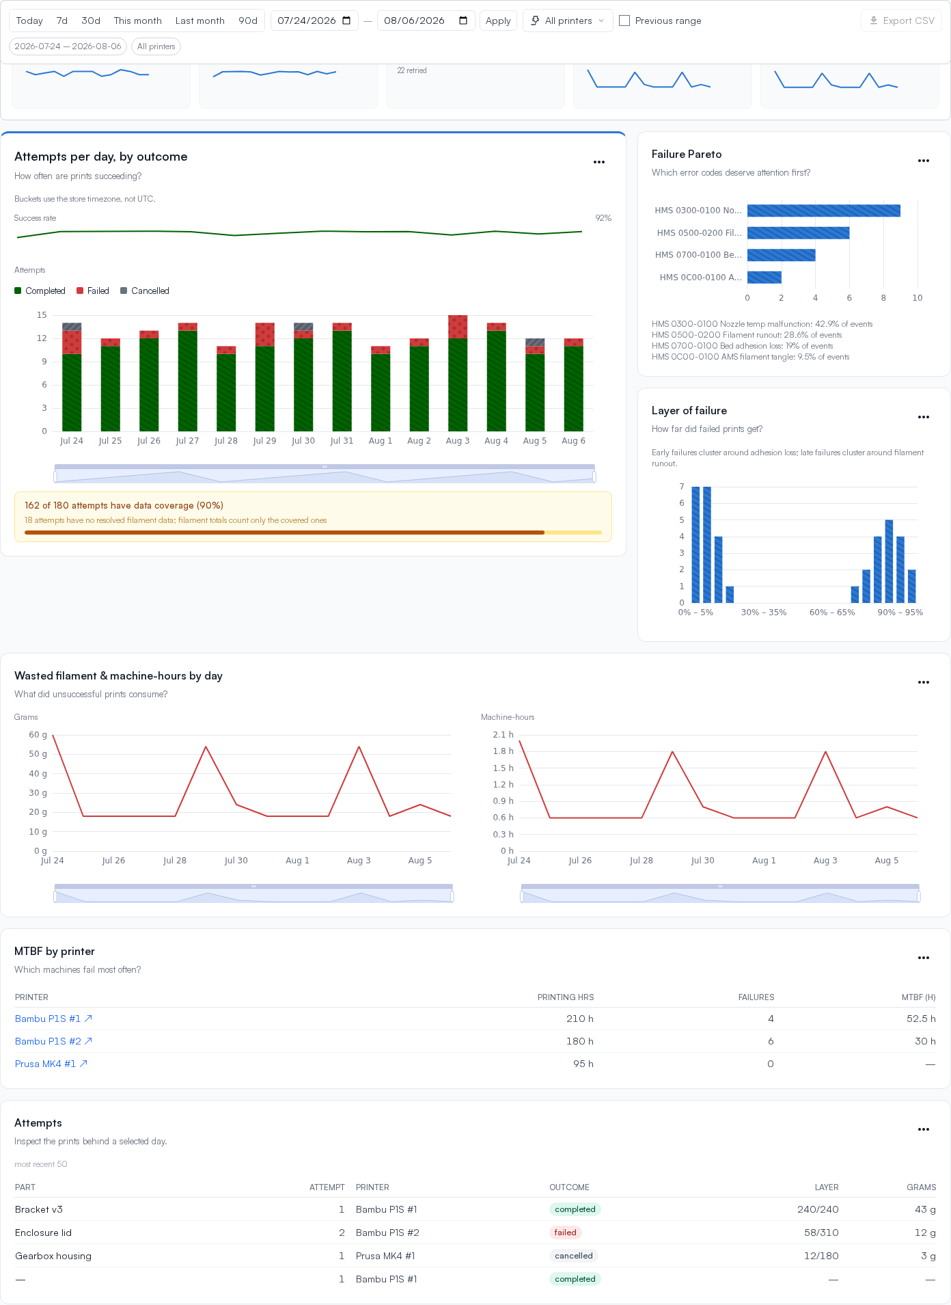
Task: Click the All printers filter chip
Action: tap(156, 46)
